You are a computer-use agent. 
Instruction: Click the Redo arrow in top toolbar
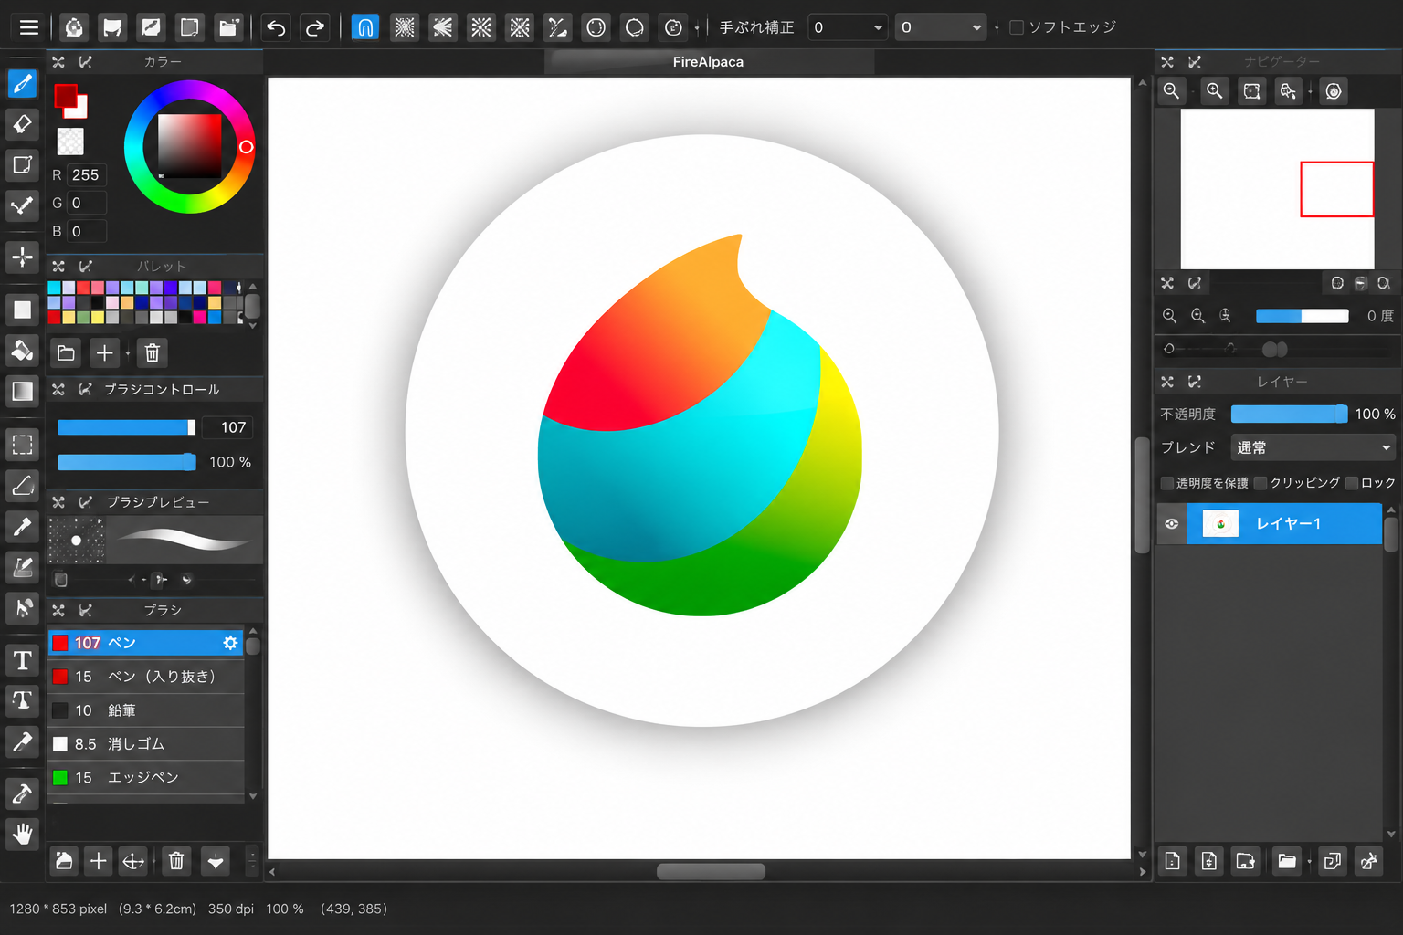[314, 27]
